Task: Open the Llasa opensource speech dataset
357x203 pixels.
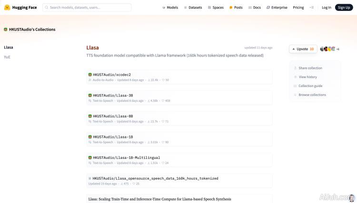Action: click(x=156, y=178)
